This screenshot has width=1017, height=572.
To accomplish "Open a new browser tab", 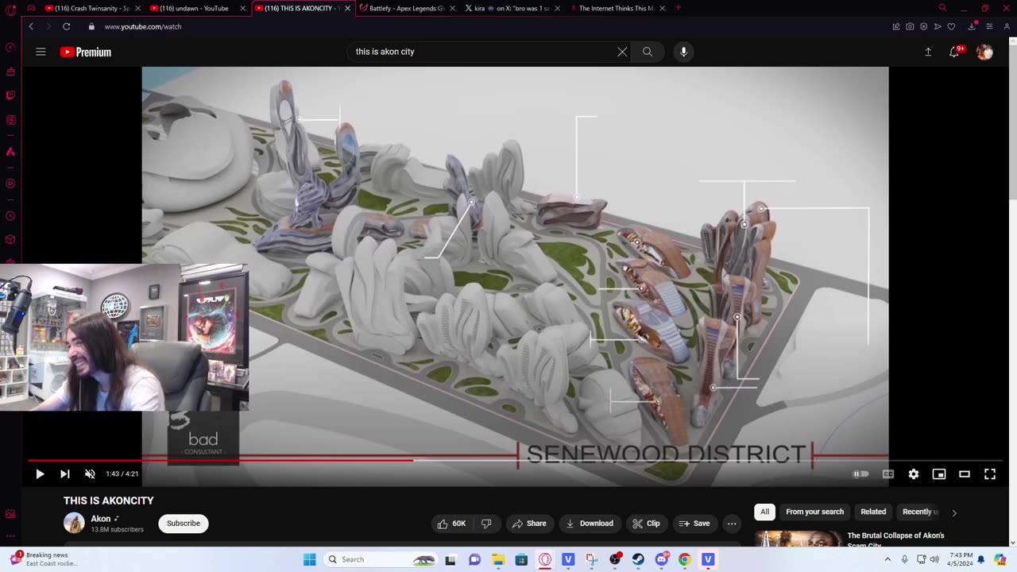I will click(x=678, y=8).
